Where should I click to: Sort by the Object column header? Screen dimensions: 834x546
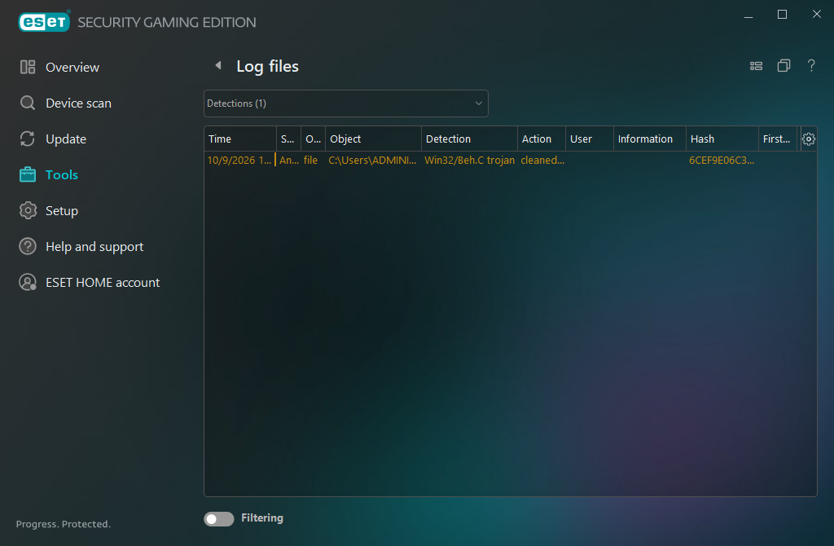(373, 139)
